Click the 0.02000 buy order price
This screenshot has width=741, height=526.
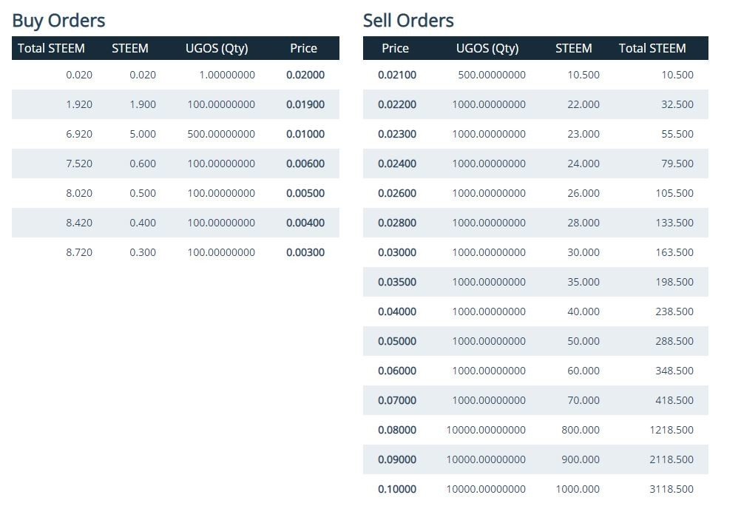[305, 75]
